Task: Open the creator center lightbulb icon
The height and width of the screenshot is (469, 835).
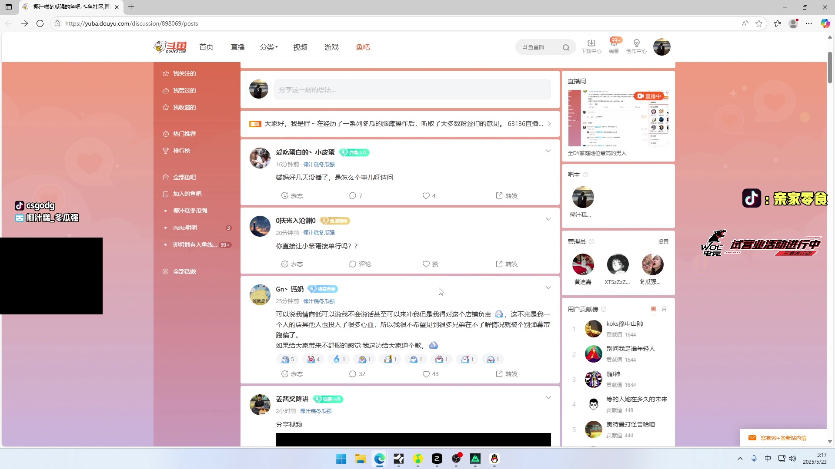Action: (x=636, y=46)
